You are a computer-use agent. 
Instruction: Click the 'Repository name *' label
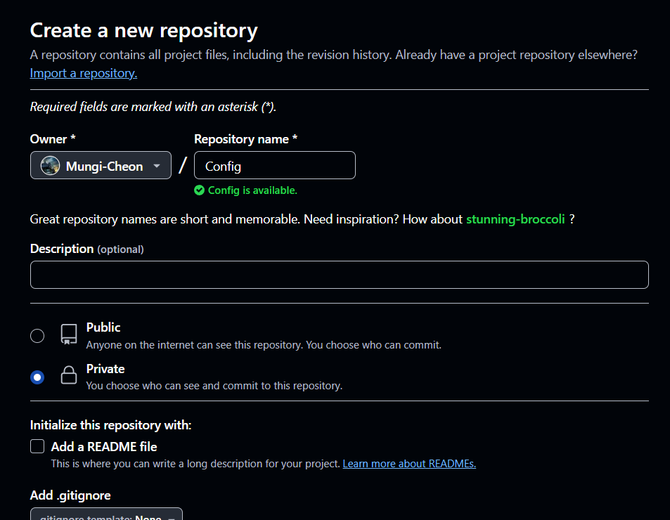245,139
